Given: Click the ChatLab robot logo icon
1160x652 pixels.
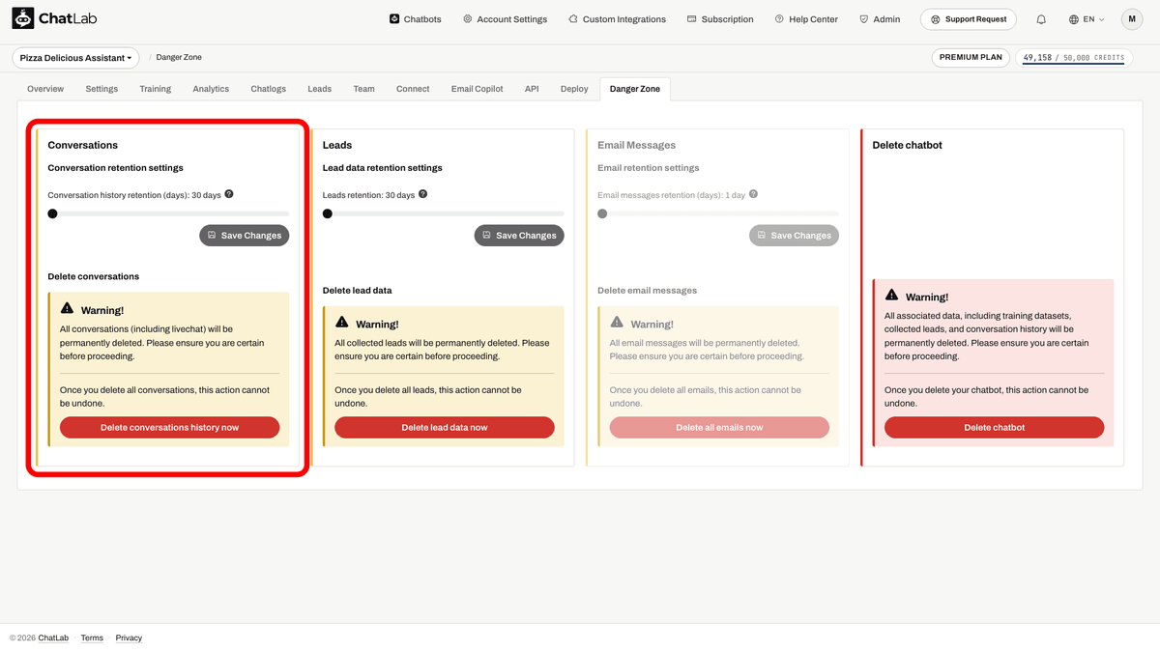Looking at the screenshot, I should point(23,19).
